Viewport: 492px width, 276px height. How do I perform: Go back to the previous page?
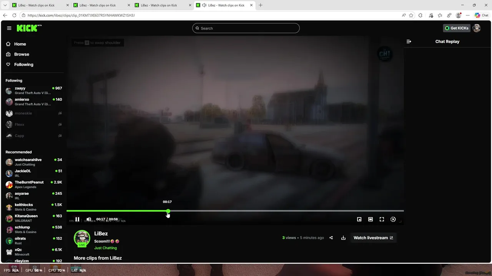click(5, 15)
